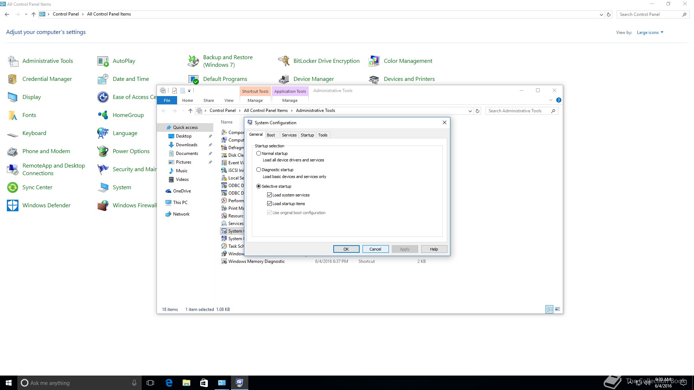Image resolution: width=694 pixels, height=390 pixels.
Task: Open Power Options icon
Action: pyautogui.click(x=103, y=151)
